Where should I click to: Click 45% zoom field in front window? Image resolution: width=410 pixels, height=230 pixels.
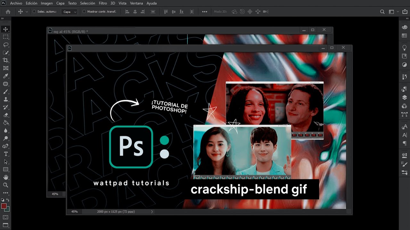[74, 211]
